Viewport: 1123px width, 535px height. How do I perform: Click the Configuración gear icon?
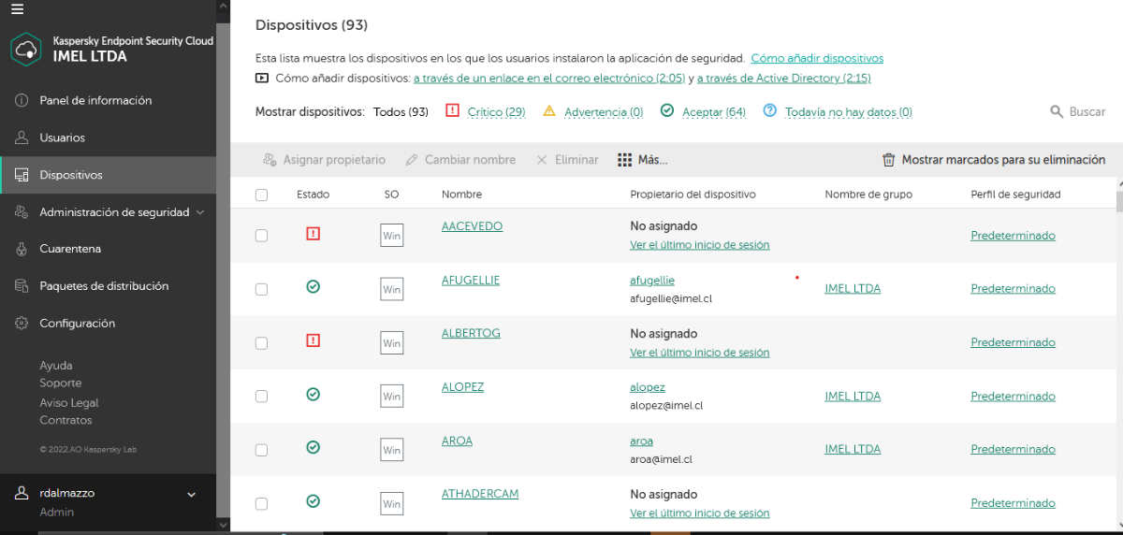click(x=22, y=324)
